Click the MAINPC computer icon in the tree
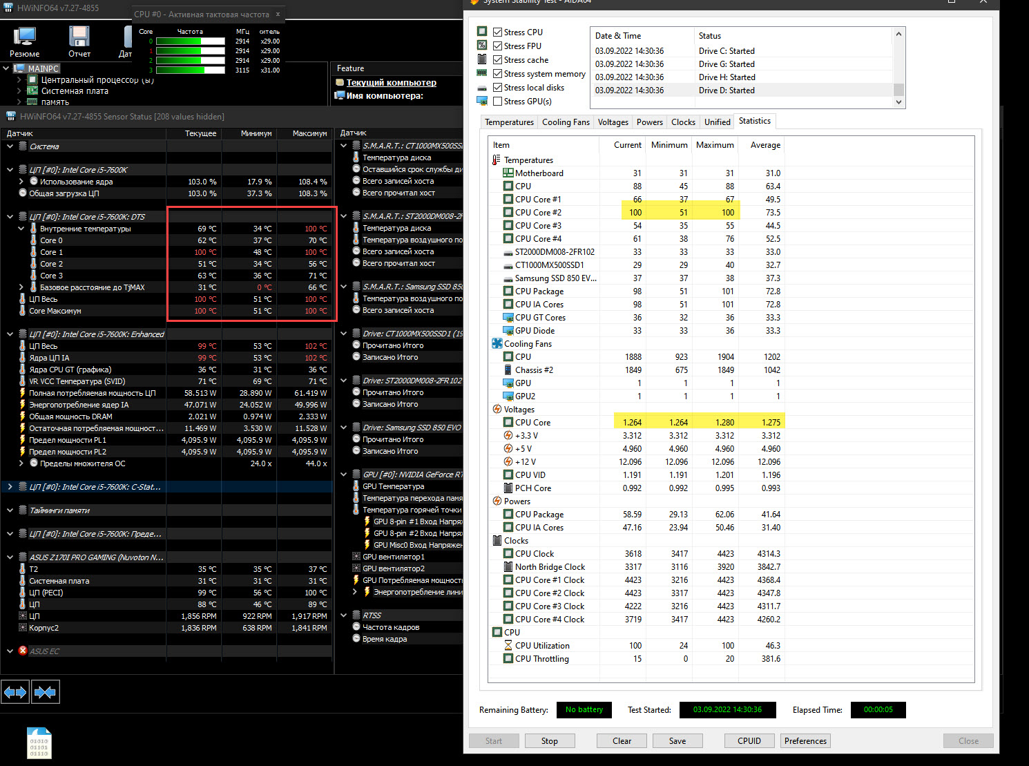1029x766 pixels. [x=19, y=68]
